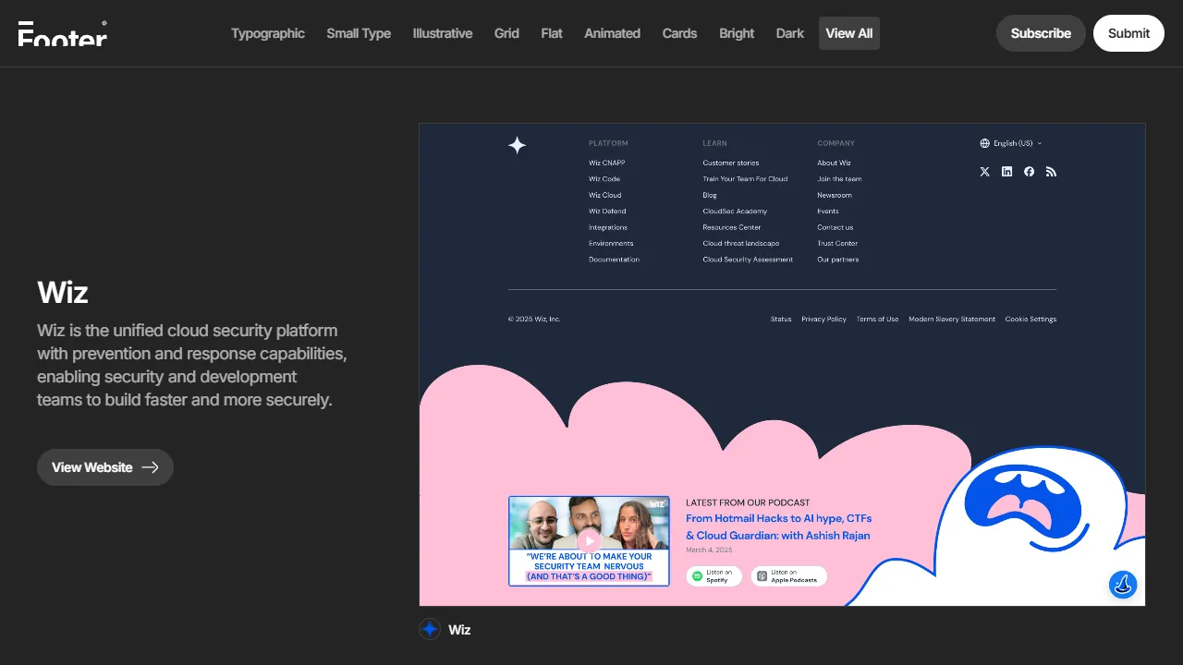1183x665 pixels.
Task: Click the View Website button
Action: point(105,467)
